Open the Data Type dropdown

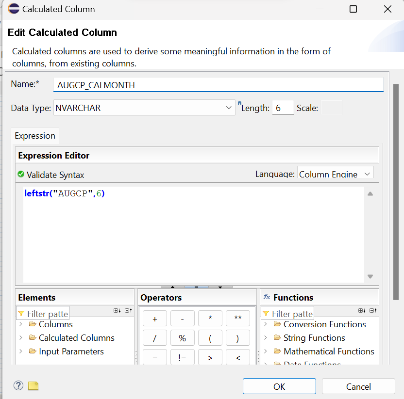tap(230, 108)
